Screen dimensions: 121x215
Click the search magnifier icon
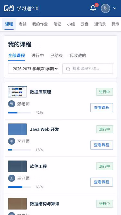pyautogui.click(x=68, y=69)
